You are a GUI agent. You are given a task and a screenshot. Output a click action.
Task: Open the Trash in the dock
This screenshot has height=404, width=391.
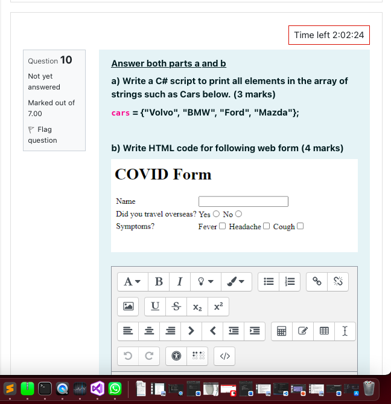point(369,388)
